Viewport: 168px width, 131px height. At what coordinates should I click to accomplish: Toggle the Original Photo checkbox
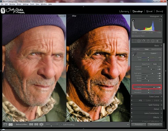[133, 36]
